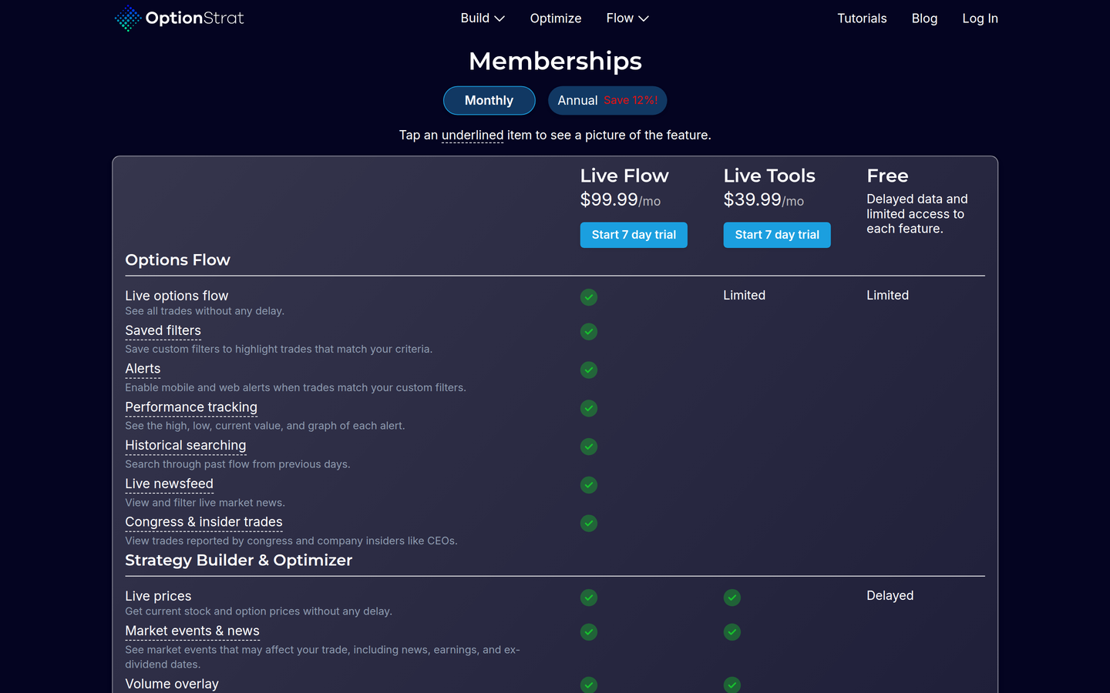This screenshot has width=1110, height=693.
Task: Click Live Flow check for Market events & news
Action: tap(589, 632)
